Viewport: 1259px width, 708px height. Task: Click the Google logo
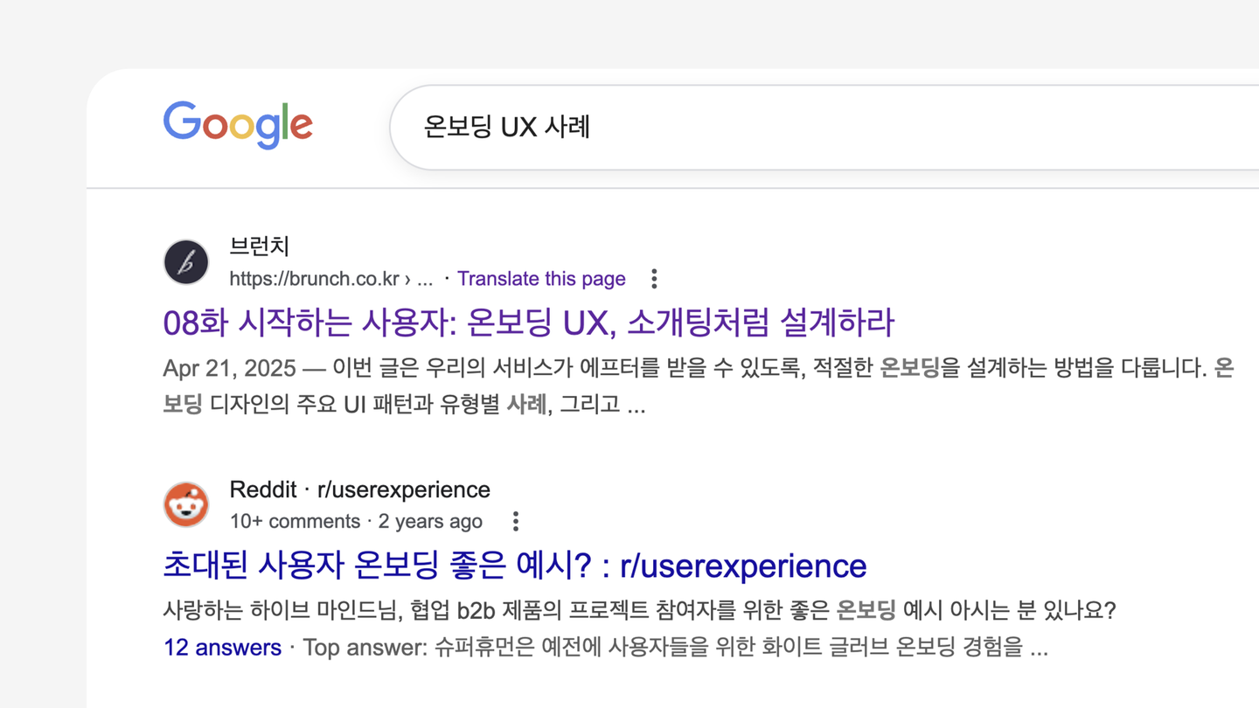pos(238,125)
